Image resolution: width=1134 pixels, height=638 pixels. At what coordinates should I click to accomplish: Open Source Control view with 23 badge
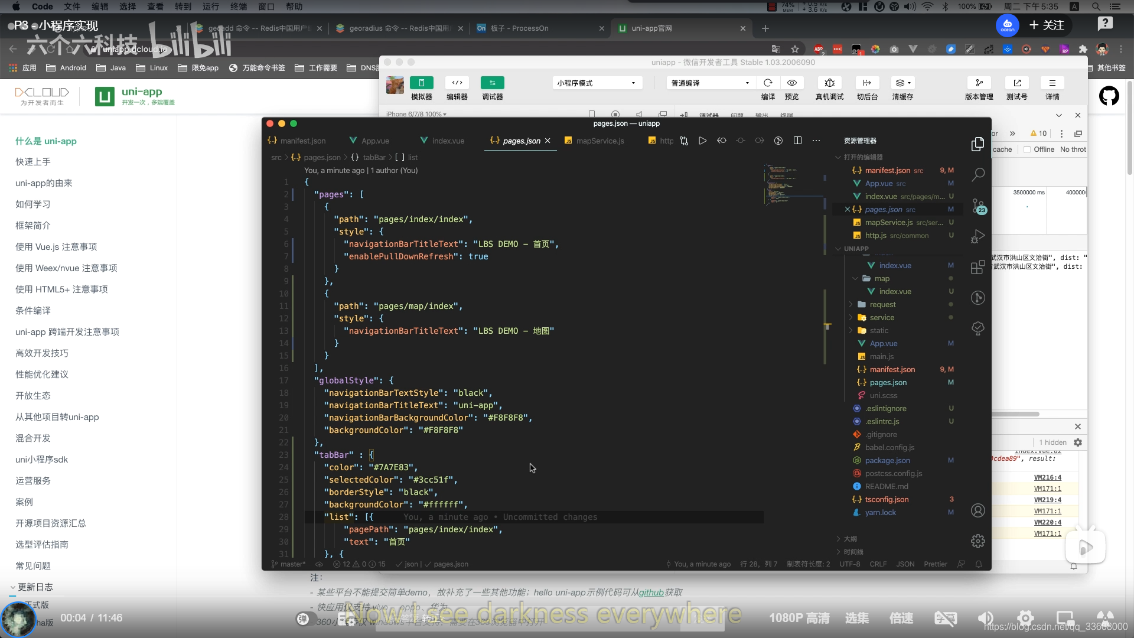click(x=978, y=206)
